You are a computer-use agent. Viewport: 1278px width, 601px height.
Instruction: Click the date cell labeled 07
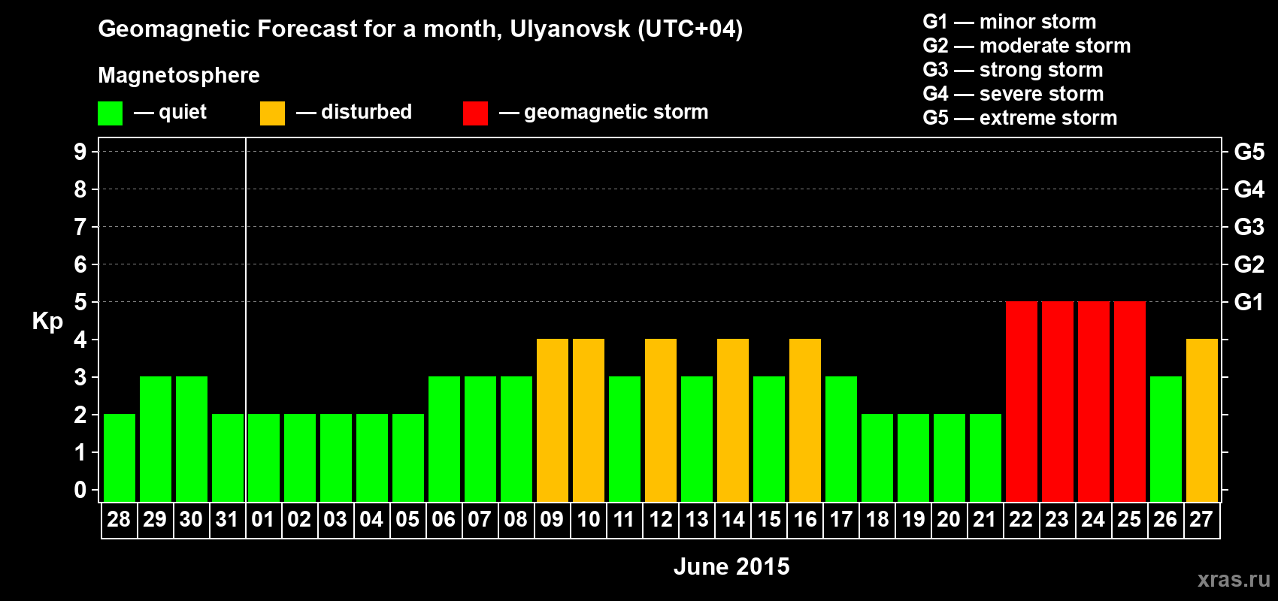coord(480,520)
